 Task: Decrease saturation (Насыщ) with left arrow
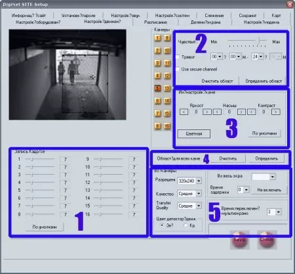pyautogui.click(x=217, y=112)
